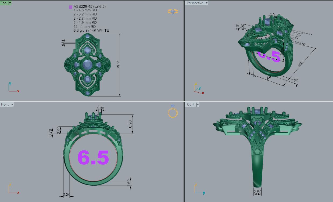Click the Perspective viewport title label

point(195,3)
